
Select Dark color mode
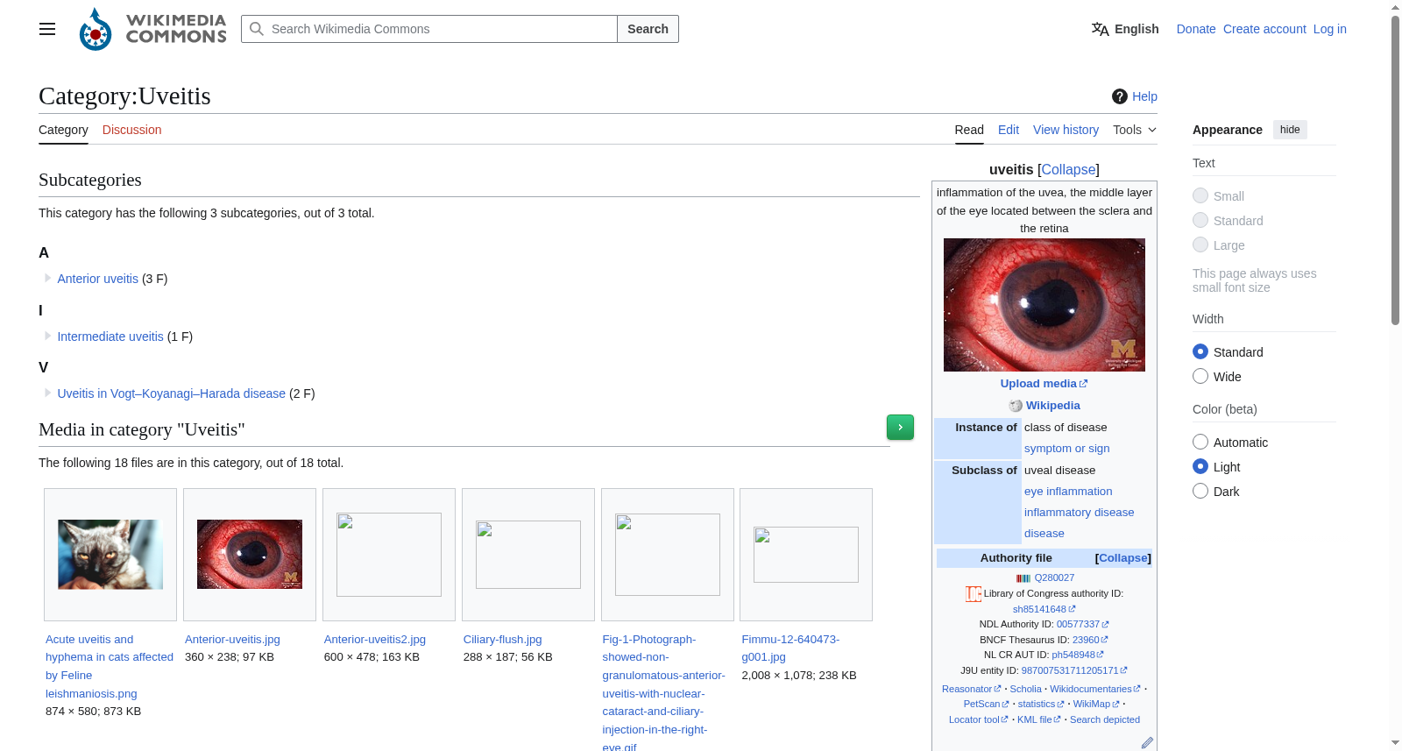pos(1200,491)
